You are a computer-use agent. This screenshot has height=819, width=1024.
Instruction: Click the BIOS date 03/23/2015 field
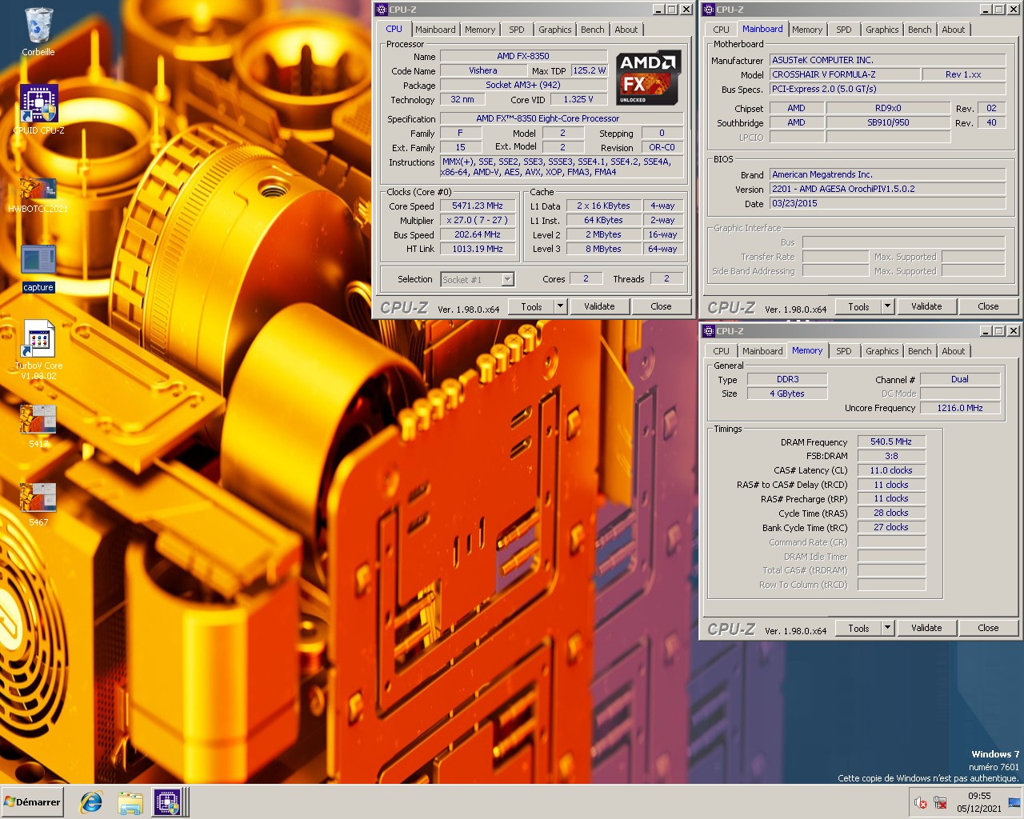[887, 203]
